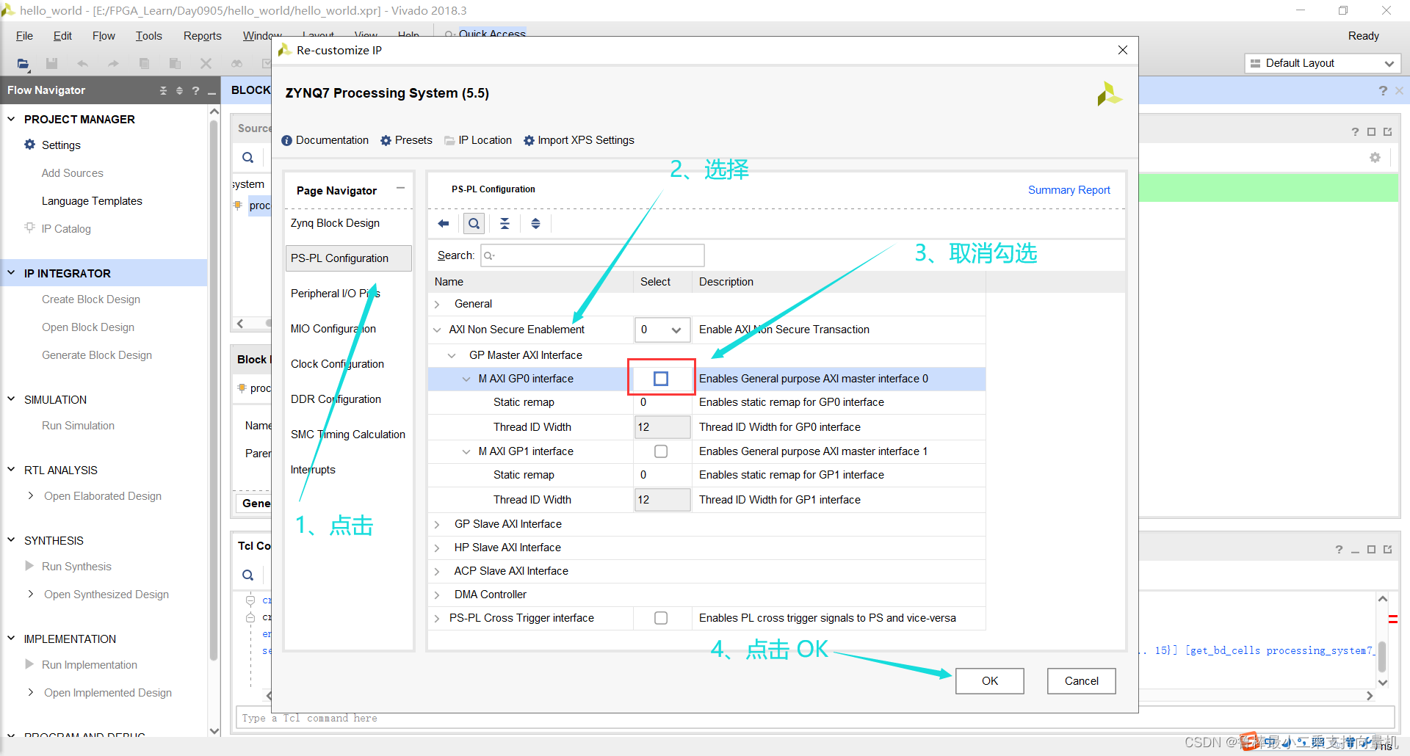
Task: Expand the HP Slave AXI Interface row
Action: tap(437, 548)
